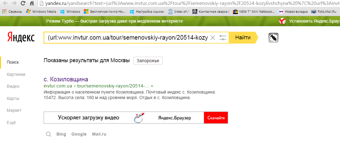Click Установить Яндекс.Браузер link
Screen dimensions: 340x156
(x=314, y=21)
